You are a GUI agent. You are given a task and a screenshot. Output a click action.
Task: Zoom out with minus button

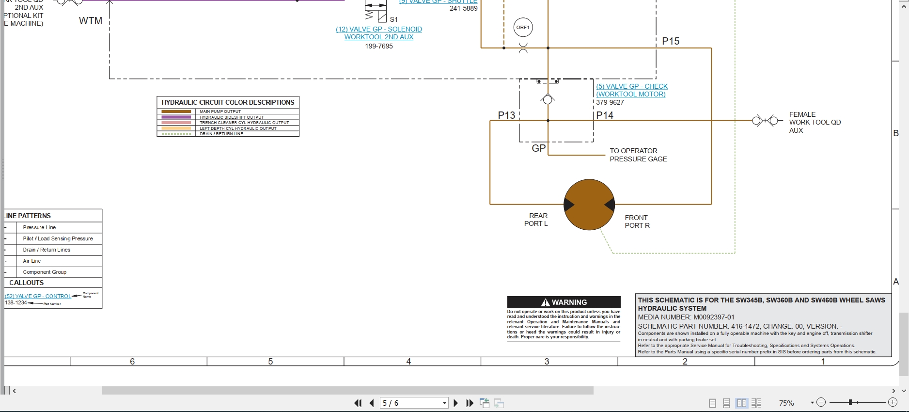pyautogui.click(x=821, y=402)
